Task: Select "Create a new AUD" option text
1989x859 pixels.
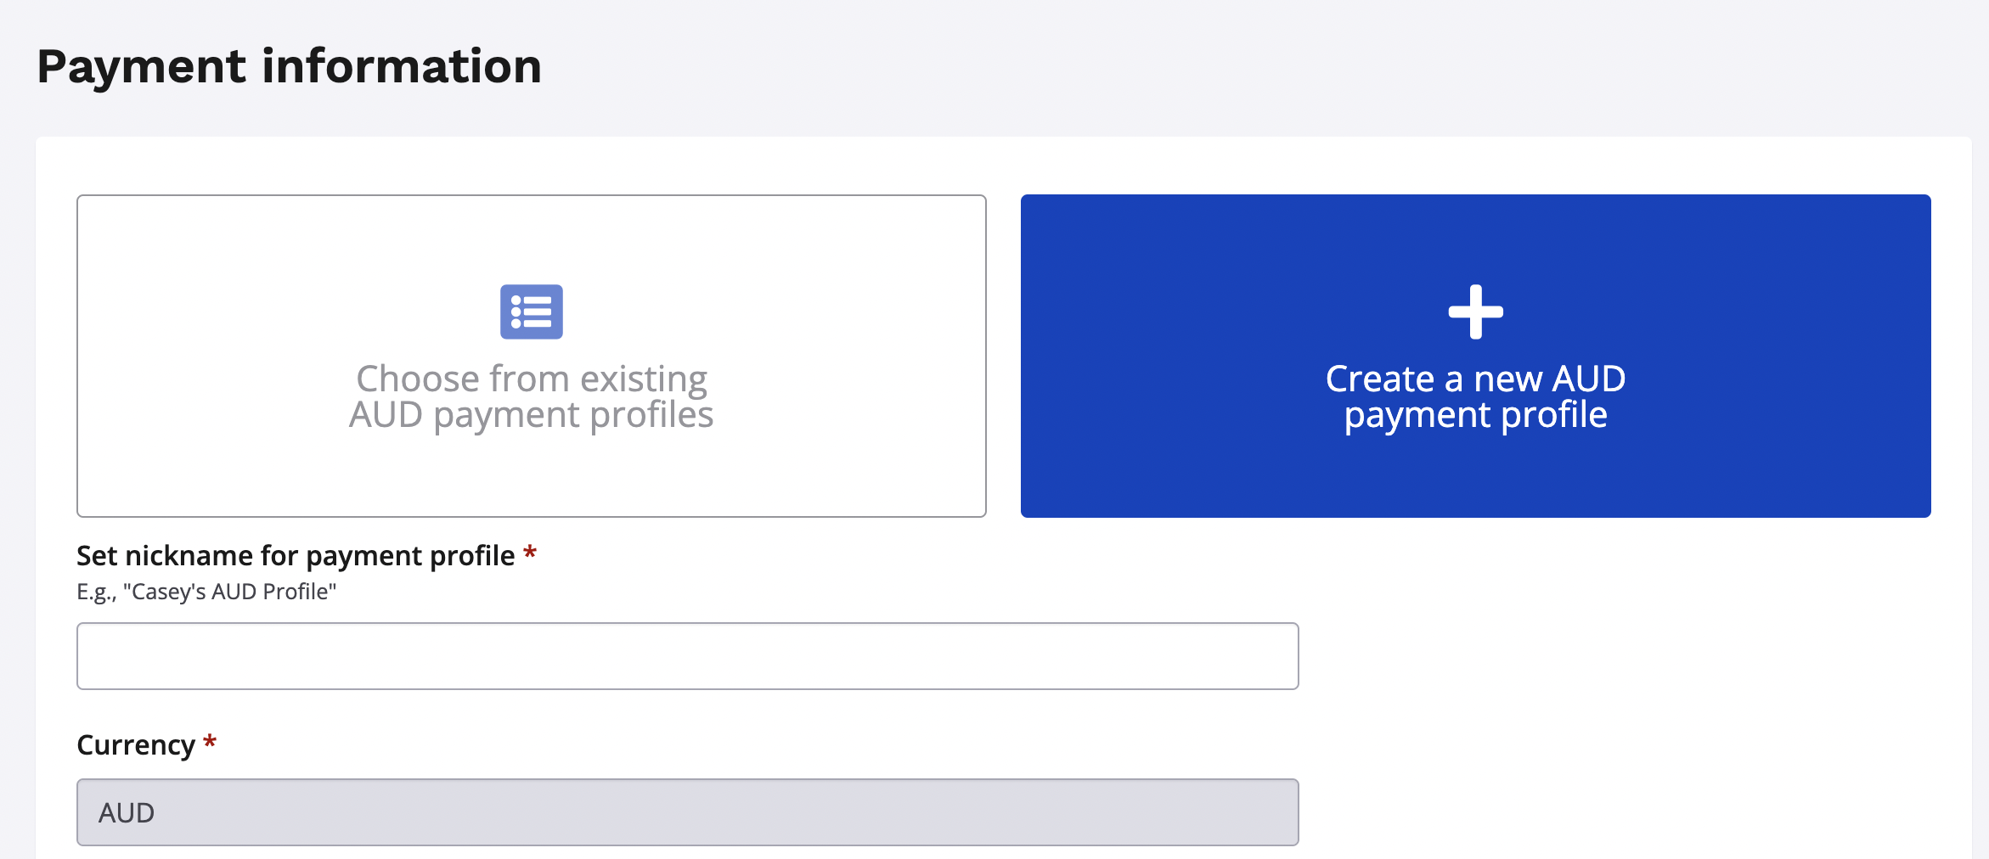Action: pos(1475,379)
